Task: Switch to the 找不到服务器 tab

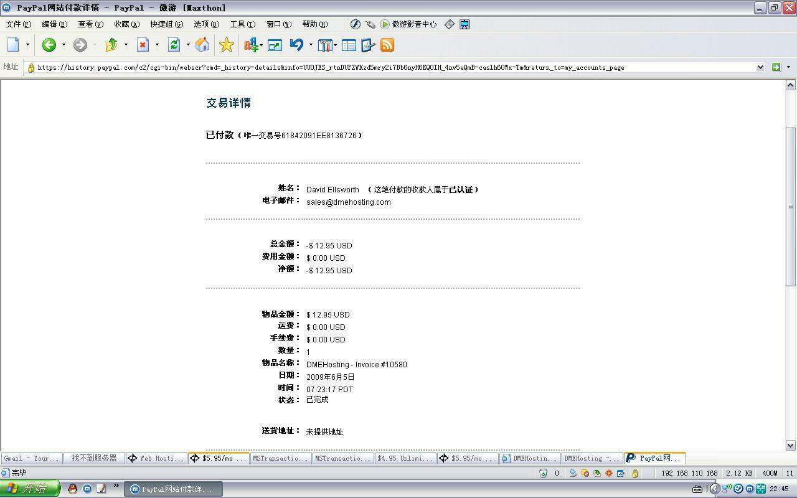Action: point(94,458)
